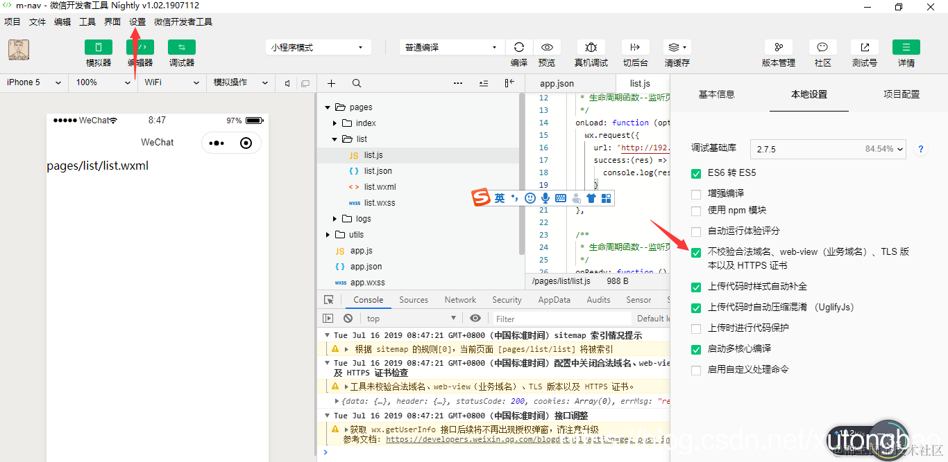Image resolution: width=948 pixels, height=462 pixels.
Task: Click the compile refresh icon
Action: coord(519,47)
